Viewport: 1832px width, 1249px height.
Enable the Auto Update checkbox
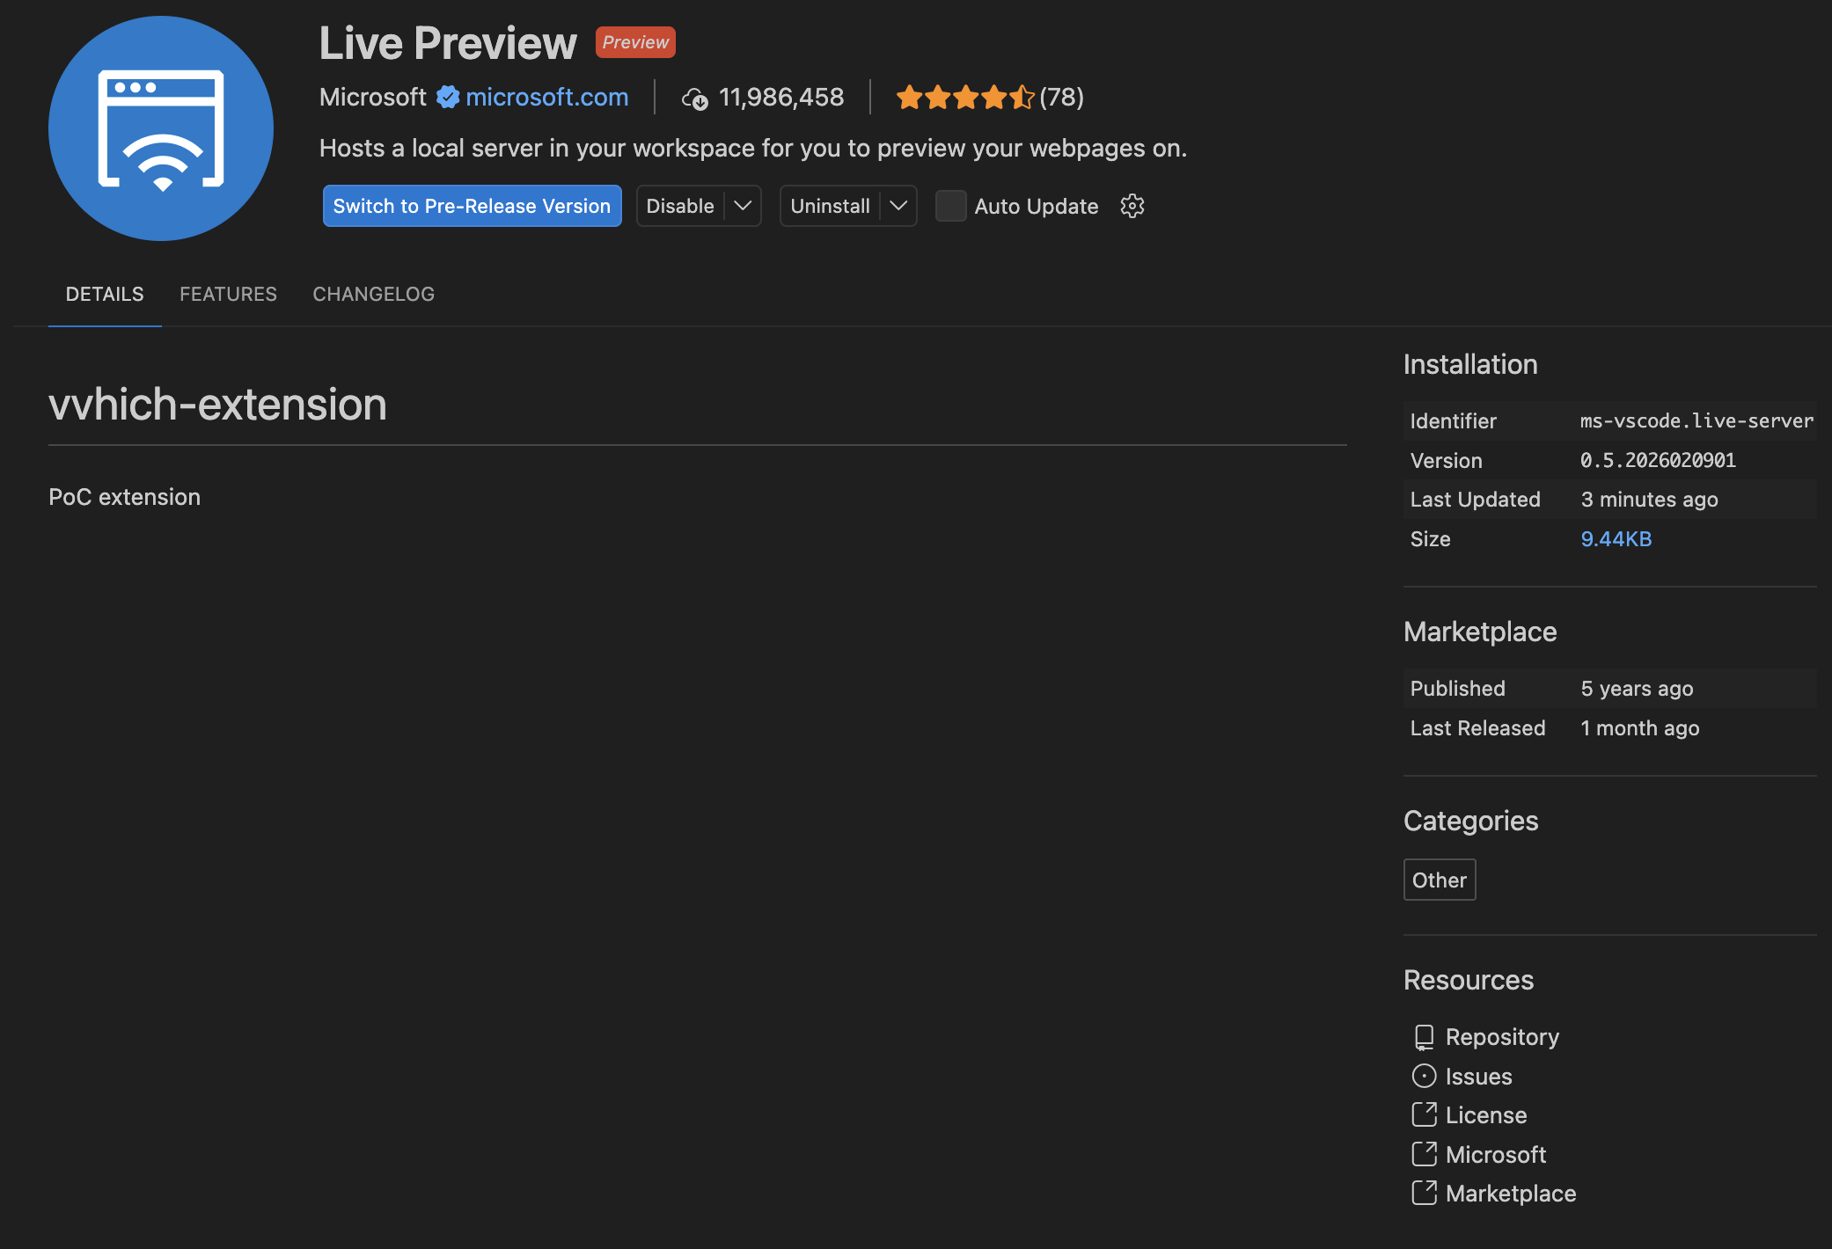950,206
